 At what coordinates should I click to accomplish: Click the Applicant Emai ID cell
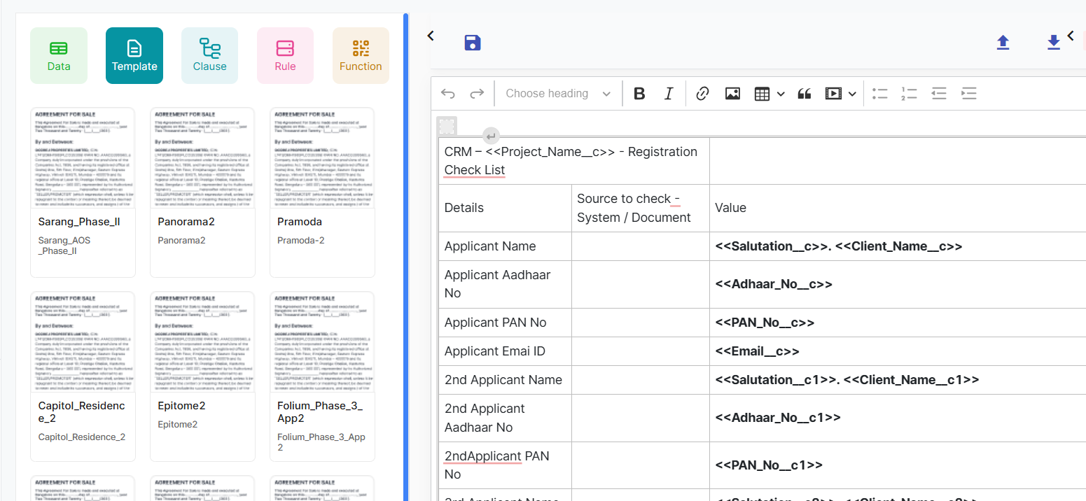(x=505, y=351)
